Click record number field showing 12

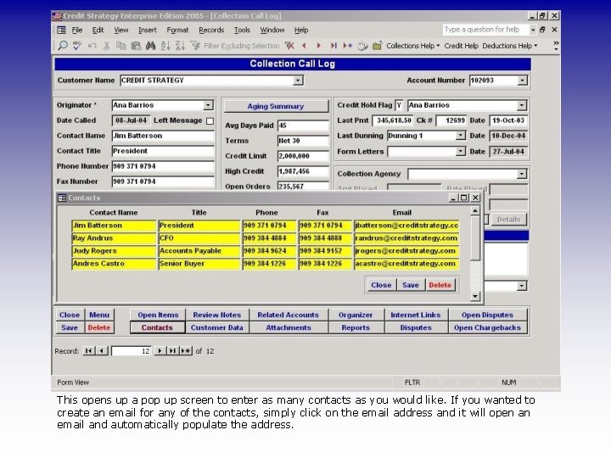coord(132,351)
